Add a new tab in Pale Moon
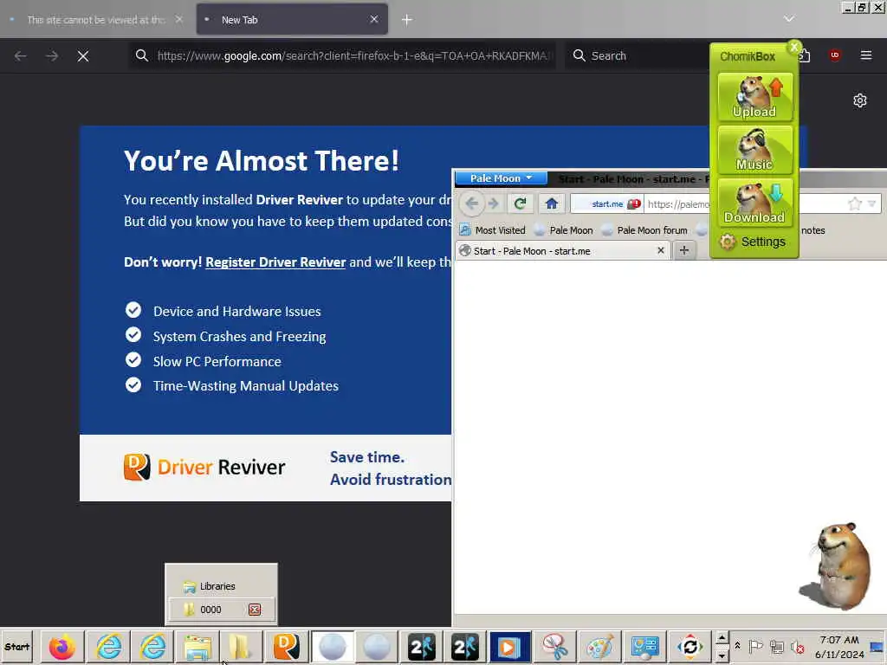This screenshot has width=887, height=665. [x=684, y=250]
